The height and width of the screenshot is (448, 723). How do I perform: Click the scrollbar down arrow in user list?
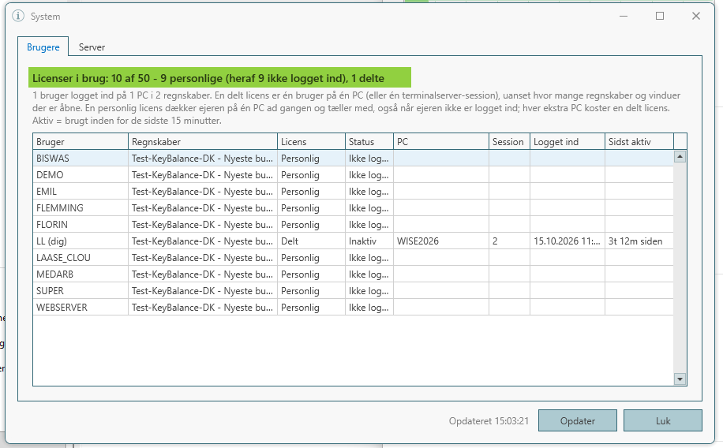(680, 379)
